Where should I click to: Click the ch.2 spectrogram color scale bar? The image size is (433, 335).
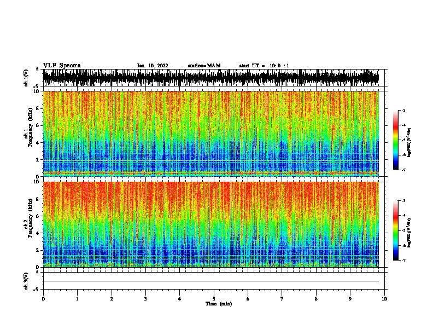tap(396, 230)
